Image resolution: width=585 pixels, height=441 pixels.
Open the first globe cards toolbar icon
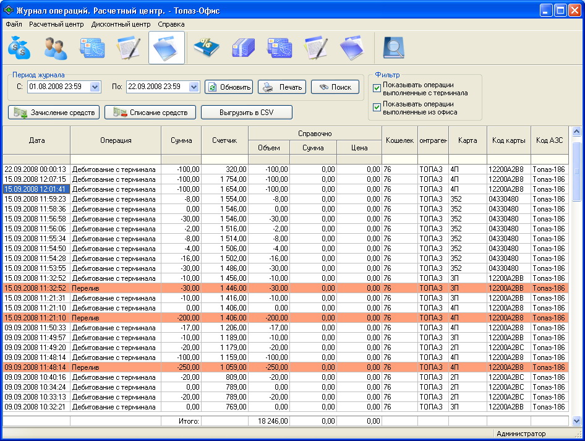93,48
